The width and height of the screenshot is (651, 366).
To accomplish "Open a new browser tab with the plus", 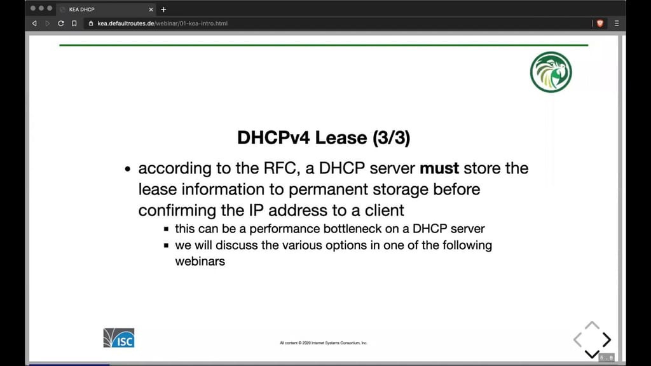I will [x=163, y=10].
